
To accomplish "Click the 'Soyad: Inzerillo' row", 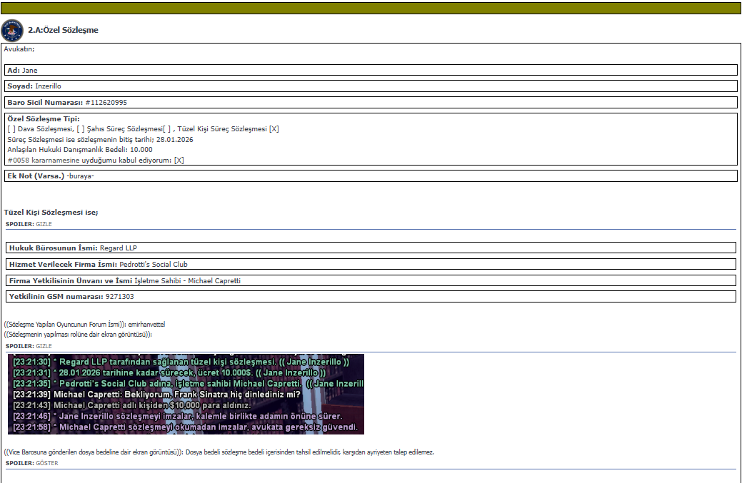I will click(371, 86).
